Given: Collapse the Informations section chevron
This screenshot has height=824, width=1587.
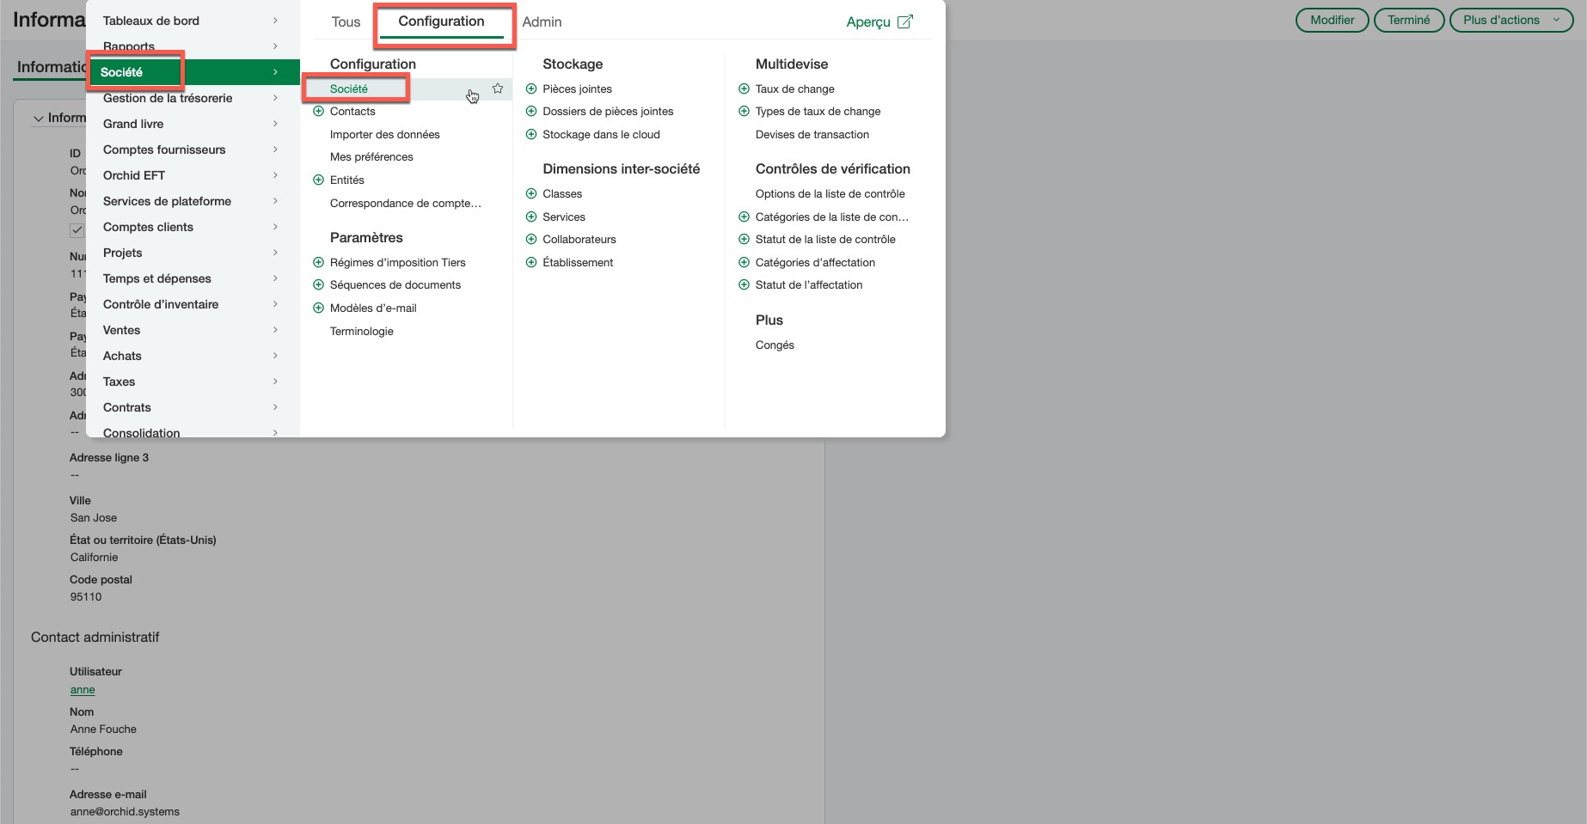Looking at the screenshot, I should pos(38,119).
